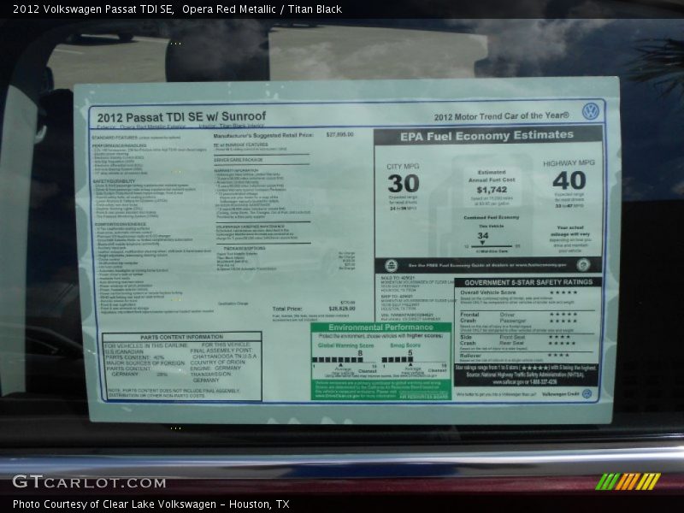Click the 'Side Crash' rating label
This screenshot has width=684, height=513.
(467, 339)
